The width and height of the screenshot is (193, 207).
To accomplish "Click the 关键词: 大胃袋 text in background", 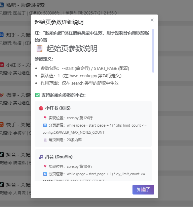I will click(x=13, y=193).
